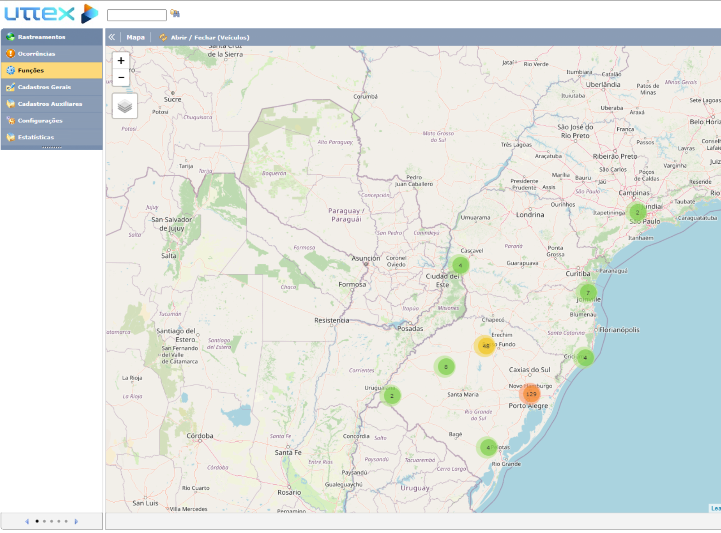Click the yellow 48 cluster near Passo Fundo
Screen dimensions: 721x533
[485, 346]
